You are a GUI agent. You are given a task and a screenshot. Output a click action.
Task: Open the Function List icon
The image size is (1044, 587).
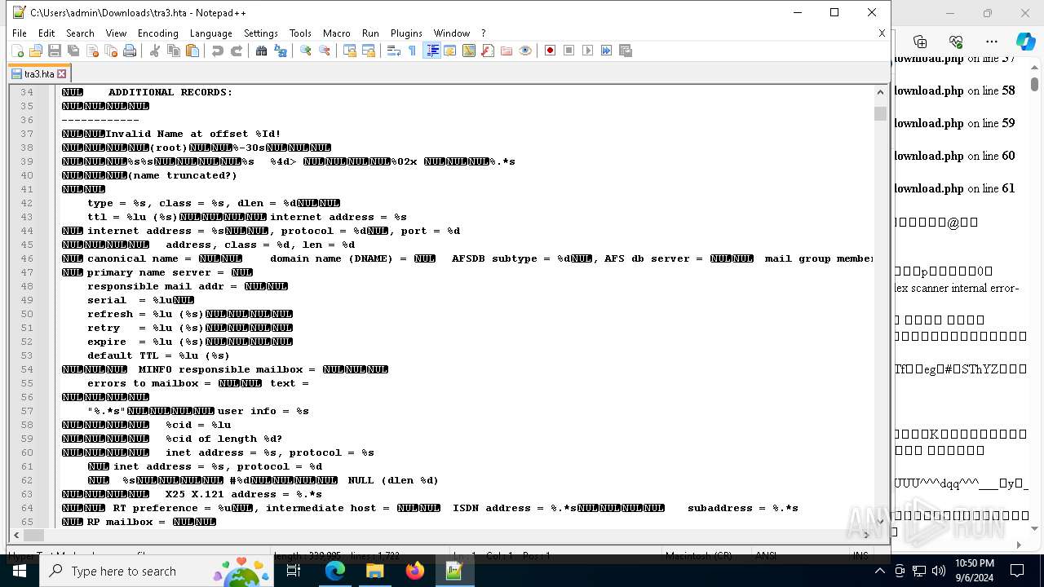pyautogui.click(x=488, y=51)
